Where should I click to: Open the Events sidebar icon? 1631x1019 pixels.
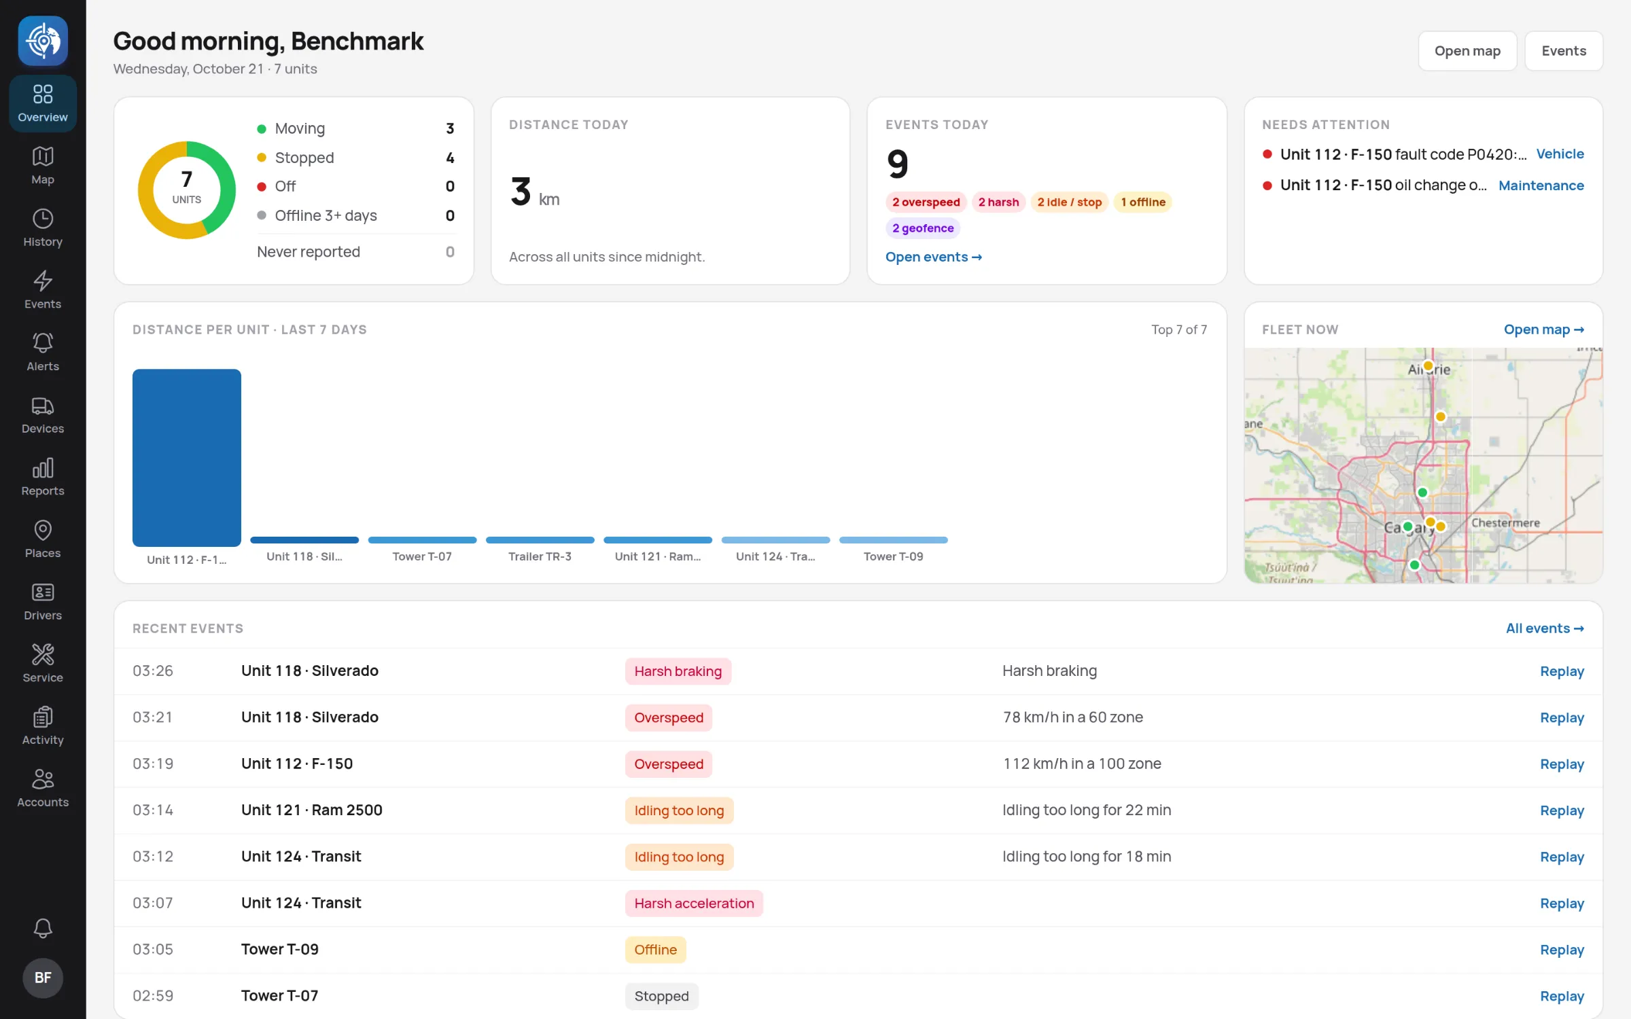coord(43,290)
